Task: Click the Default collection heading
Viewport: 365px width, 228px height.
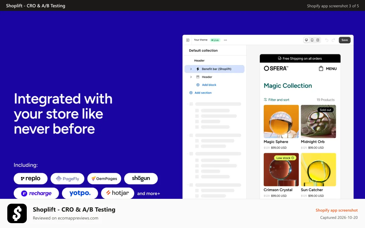Action: [x=203, y=50]
